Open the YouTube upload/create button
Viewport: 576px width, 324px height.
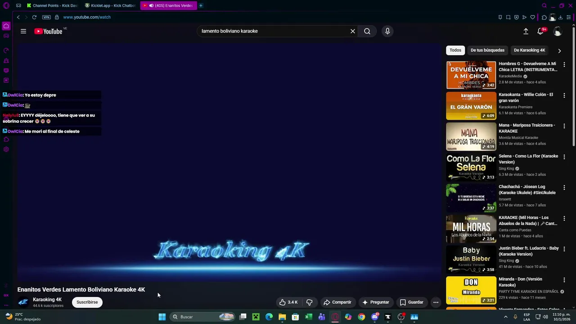tap(526, 31)
